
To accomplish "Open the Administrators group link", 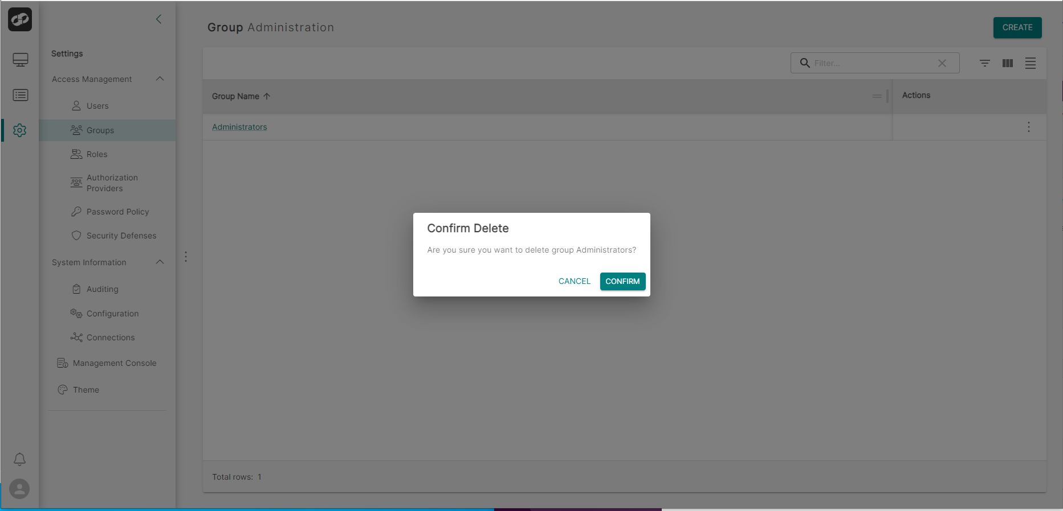I will 239,127.
